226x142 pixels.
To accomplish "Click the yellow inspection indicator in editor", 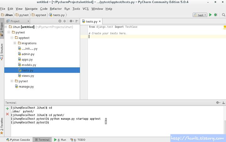I will tap(225, 27).
